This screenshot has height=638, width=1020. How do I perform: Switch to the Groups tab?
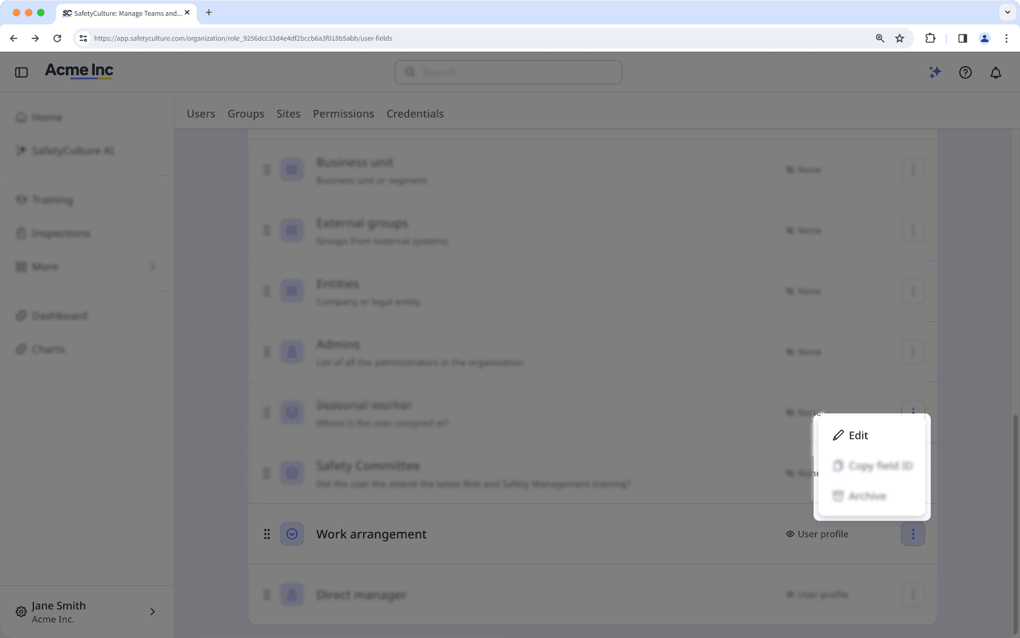(246, 114)
